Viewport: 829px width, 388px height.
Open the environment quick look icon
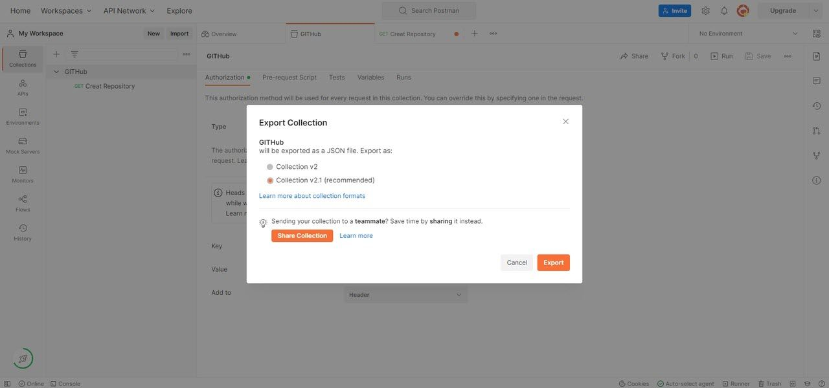(x=816, y=34)
